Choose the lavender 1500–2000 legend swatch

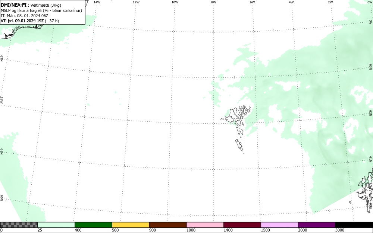(279, 225)
